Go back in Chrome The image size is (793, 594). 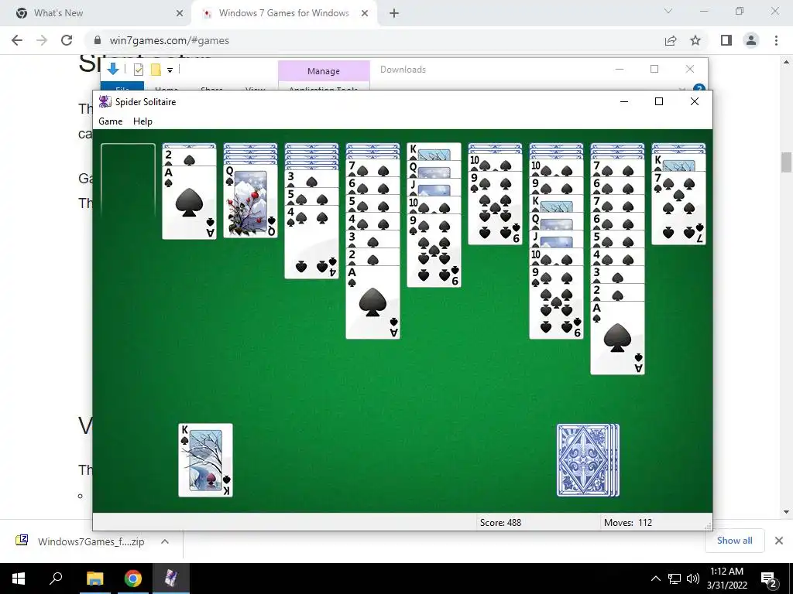[x=17, y=40]
